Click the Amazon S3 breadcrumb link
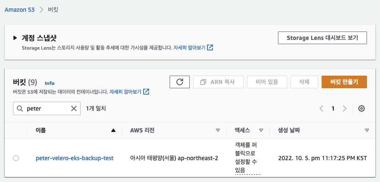This screenshot has height=182, width=380. click(20, 10)
